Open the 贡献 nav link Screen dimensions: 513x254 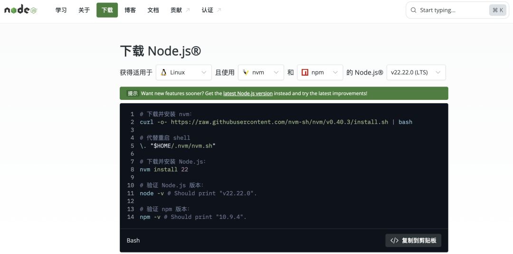click(x=180, y=10)
